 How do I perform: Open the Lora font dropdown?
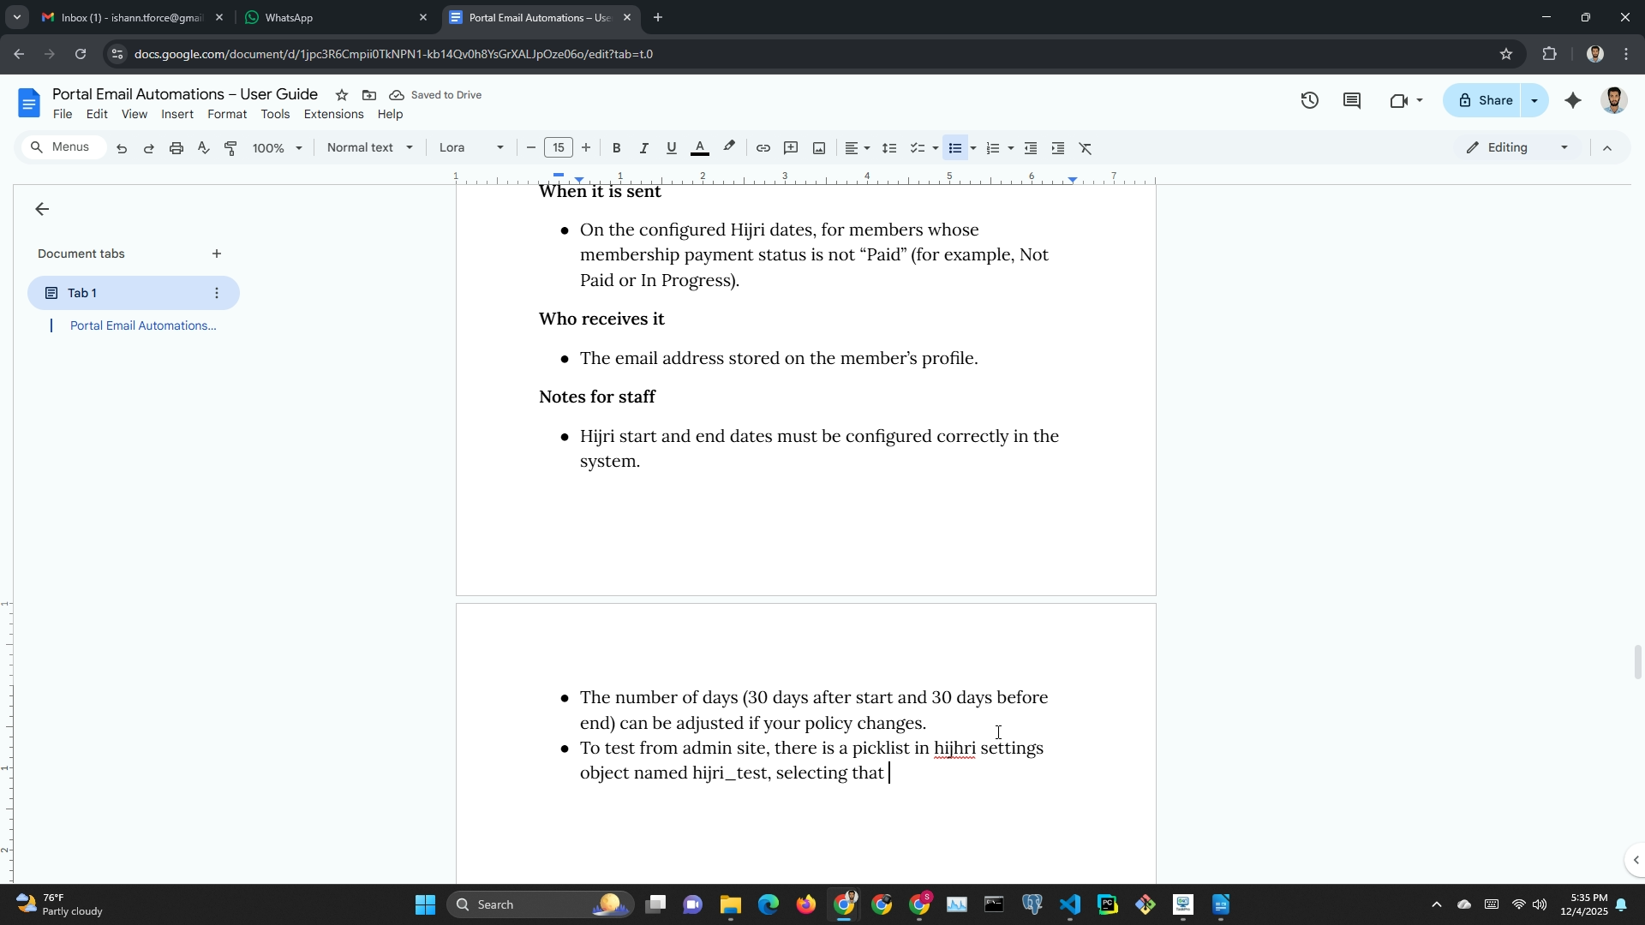(470, 148)
